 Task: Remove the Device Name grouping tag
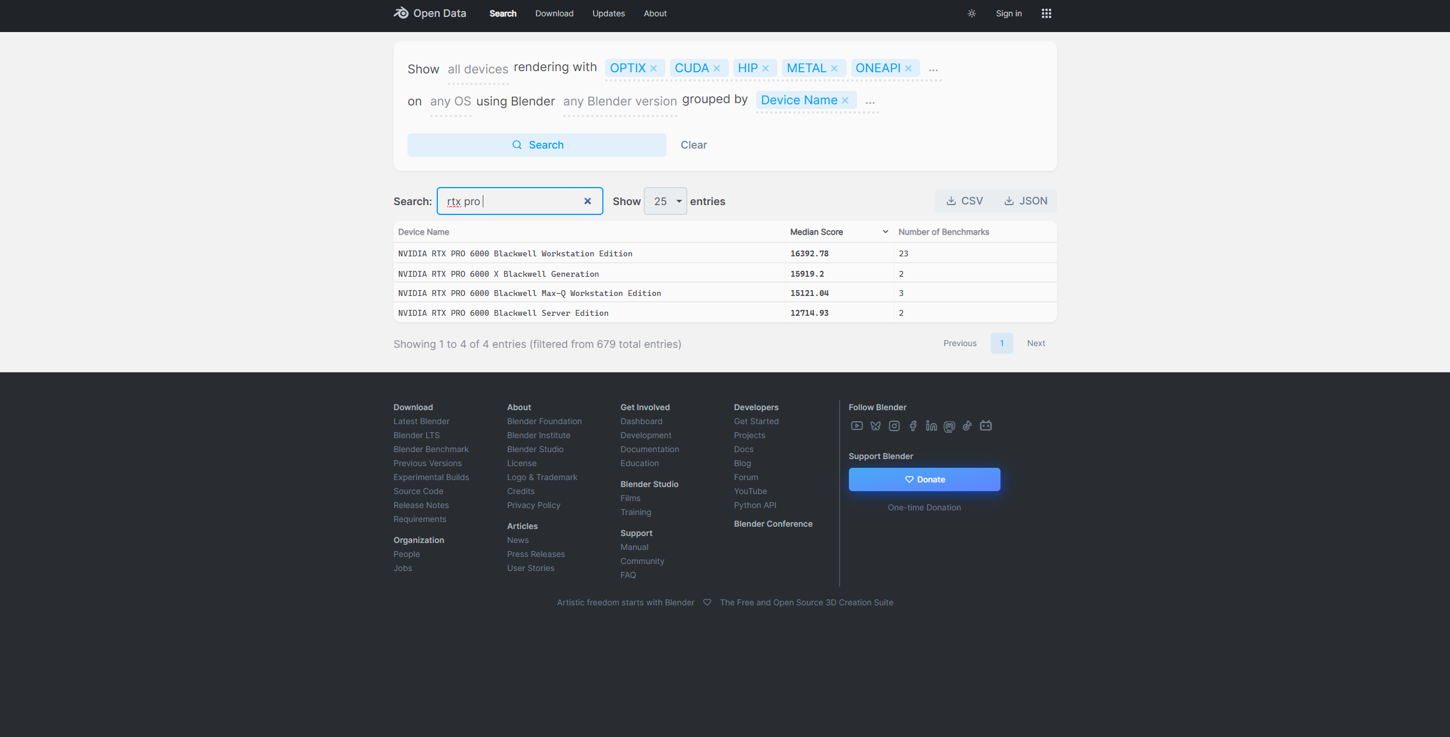(845, 101)
